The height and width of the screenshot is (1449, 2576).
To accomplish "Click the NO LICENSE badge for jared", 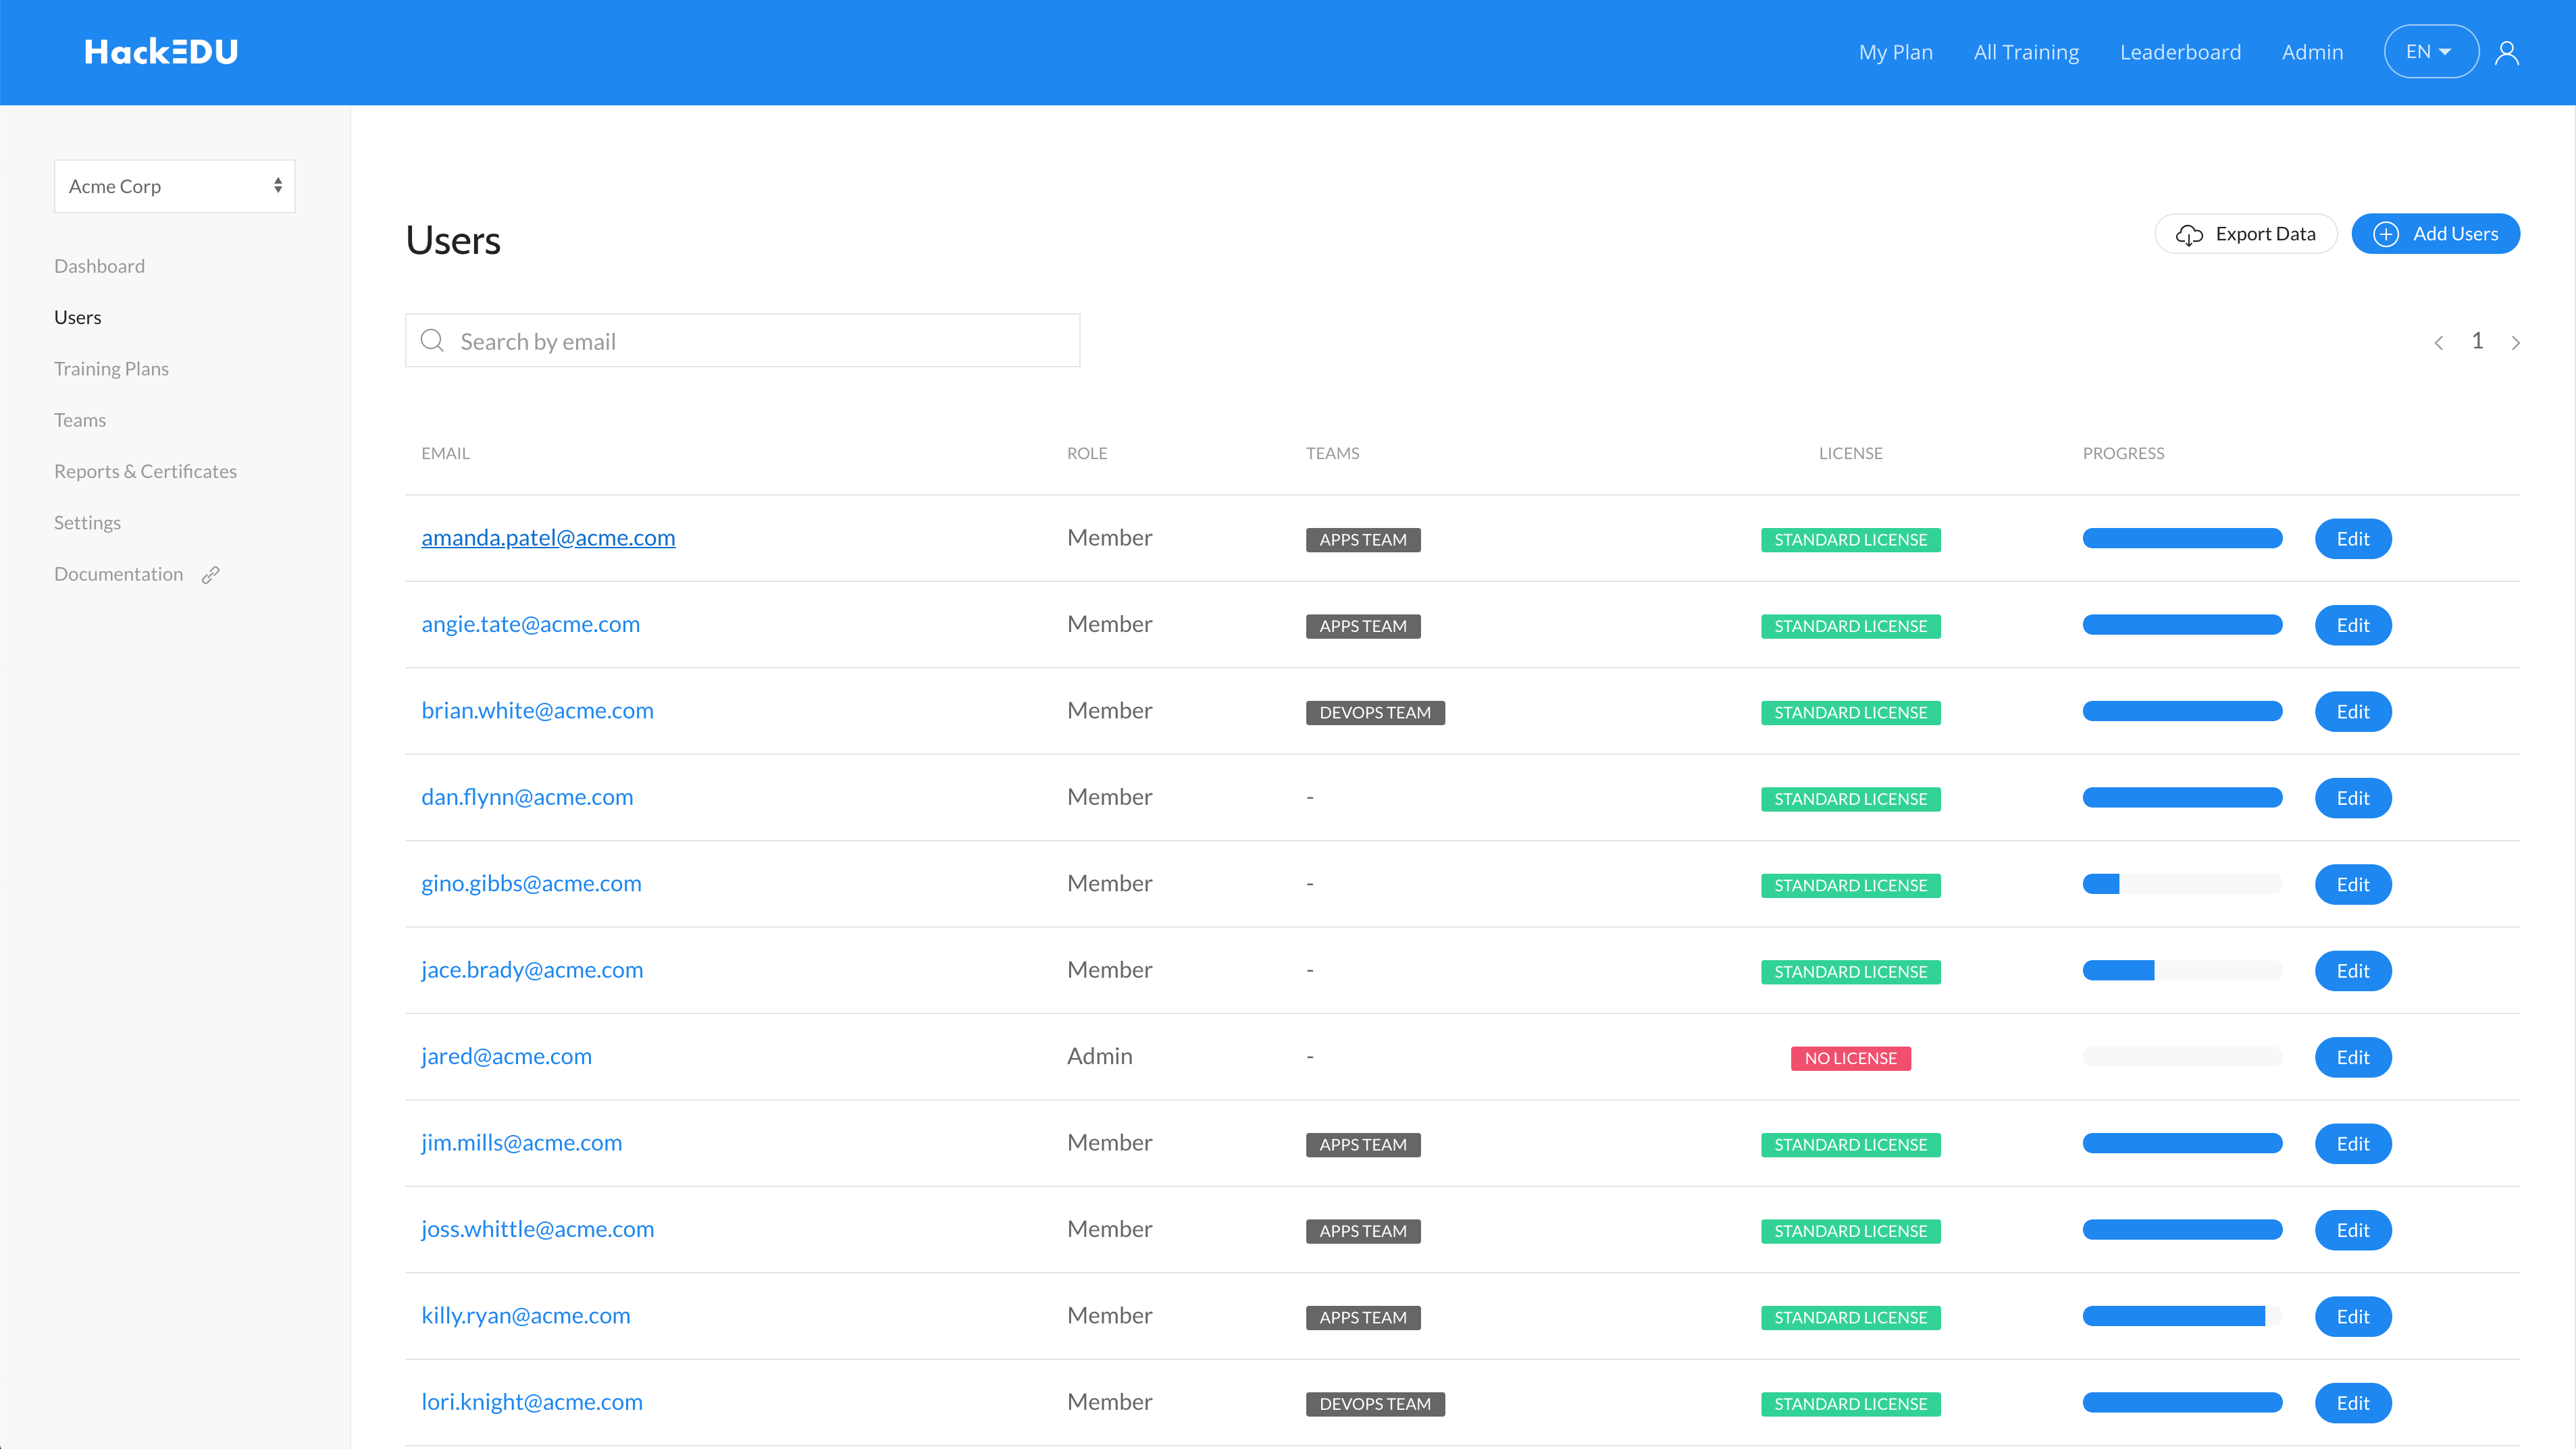I will tap(1850, 1059).
